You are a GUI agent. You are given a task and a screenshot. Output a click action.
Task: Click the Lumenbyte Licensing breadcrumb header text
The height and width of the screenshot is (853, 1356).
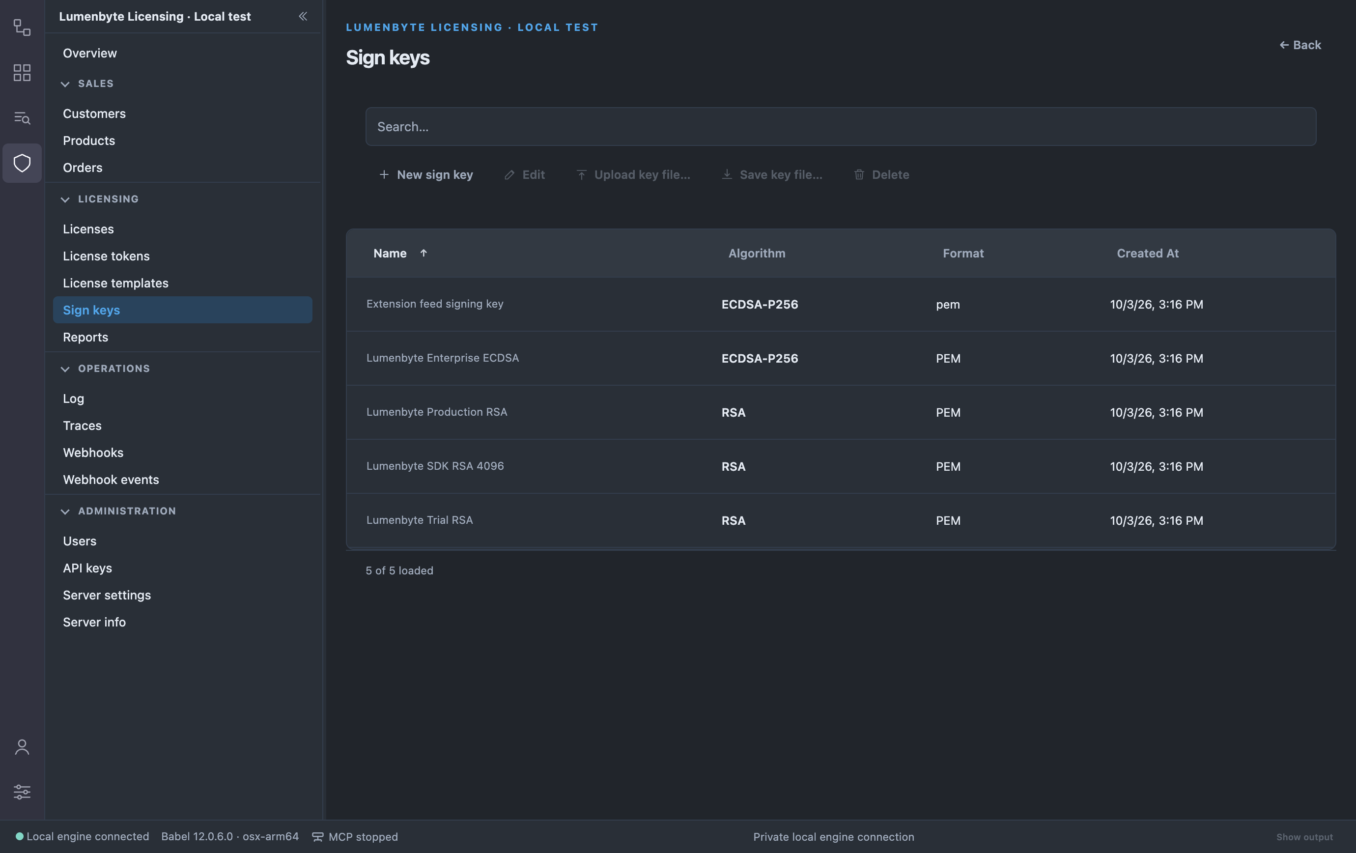(x=472, y=27)
